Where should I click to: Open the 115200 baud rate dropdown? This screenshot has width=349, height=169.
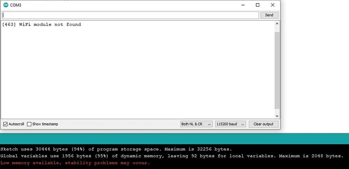(230, 124)
